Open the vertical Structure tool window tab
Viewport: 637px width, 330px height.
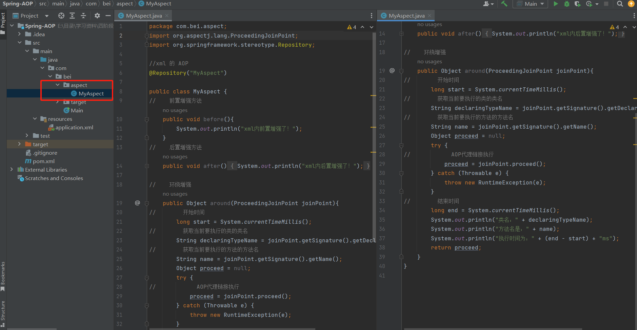click(x=3, y=311)
